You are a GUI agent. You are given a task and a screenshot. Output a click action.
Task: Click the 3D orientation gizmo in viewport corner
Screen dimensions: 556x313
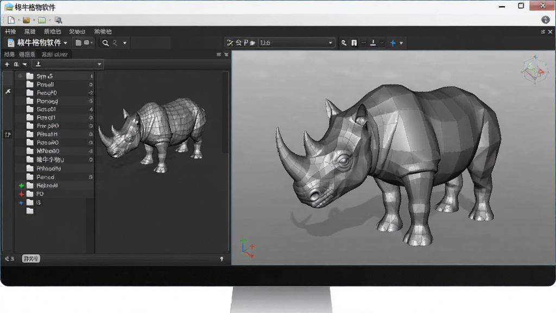pos(534,70)
